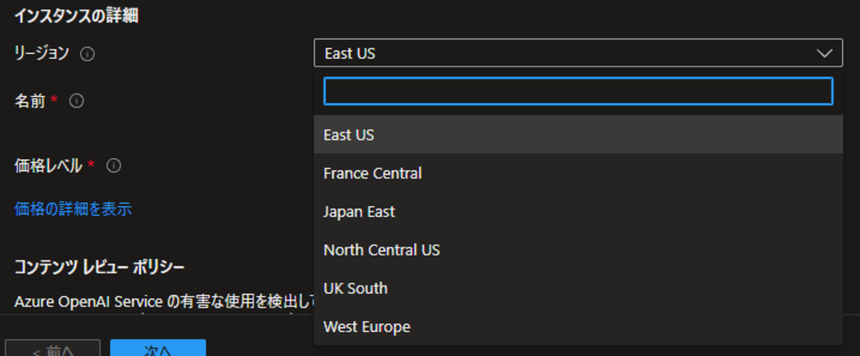The width and height of the screenshot is (860, 356).
Task: Open the 価格の詳細を表示 link
Action: point(73,209)
